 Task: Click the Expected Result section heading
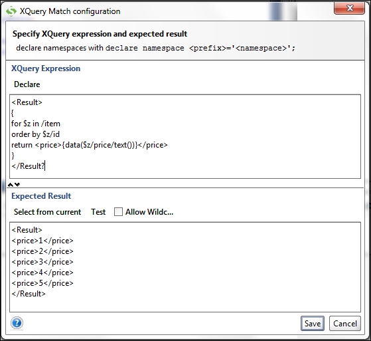(41, 196)
